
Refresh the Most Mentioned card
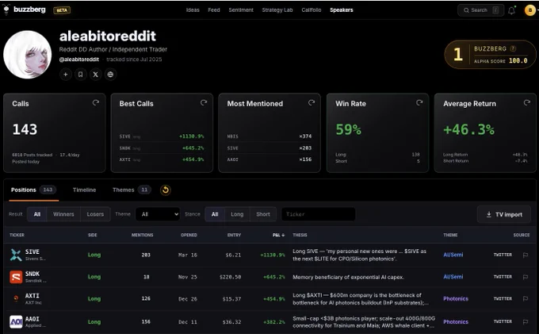[312, 102]
